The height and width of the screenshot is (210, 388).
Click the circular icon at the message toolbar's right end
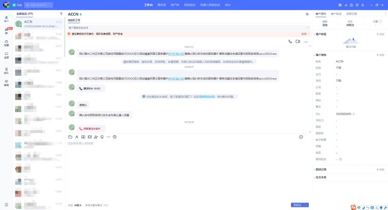pos(301,137)
